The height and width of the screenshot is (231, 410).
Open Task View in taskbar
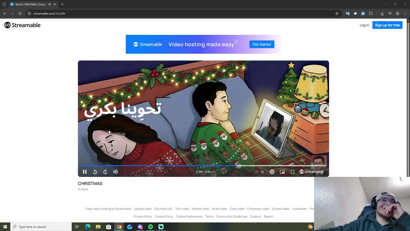(x=77, y=227)
